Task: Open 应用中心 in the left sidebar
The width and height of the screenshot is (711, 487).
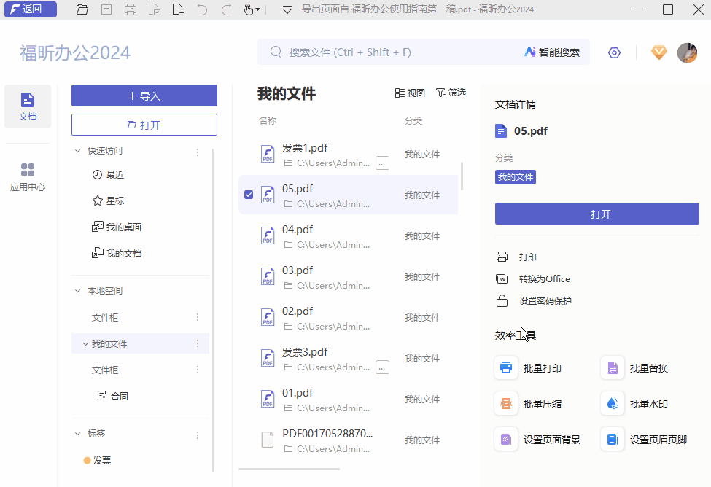Action: coord(28,175)
